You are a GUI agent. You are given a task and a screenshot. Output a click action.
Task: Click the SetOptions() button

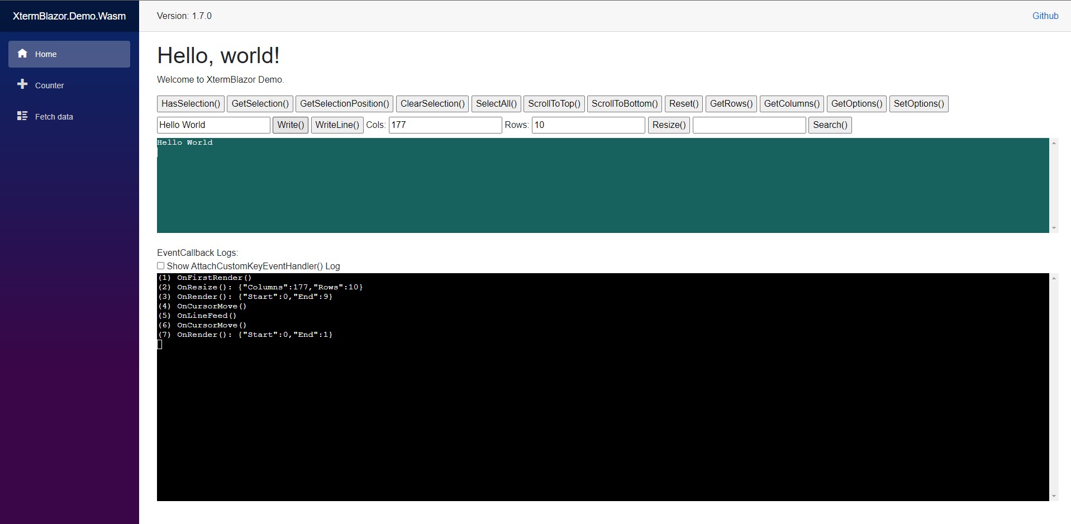918,104
